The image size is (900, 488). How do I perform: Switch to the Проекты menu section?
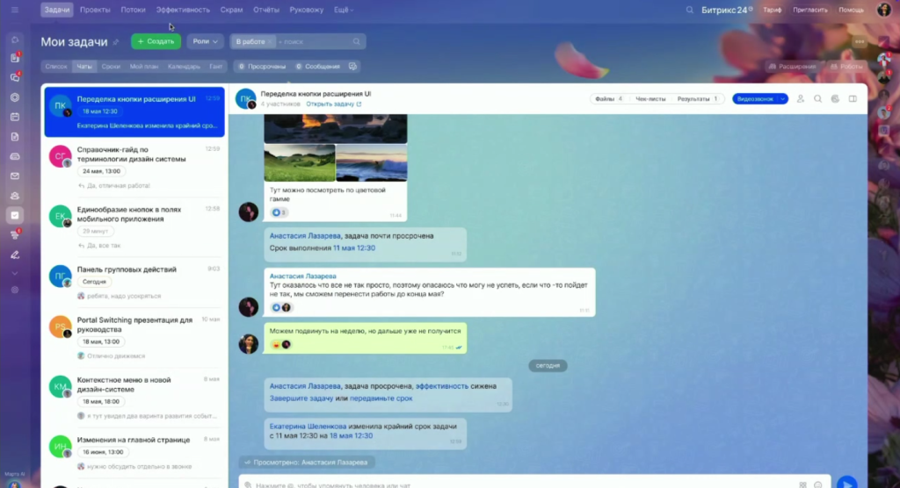point(95,10)
